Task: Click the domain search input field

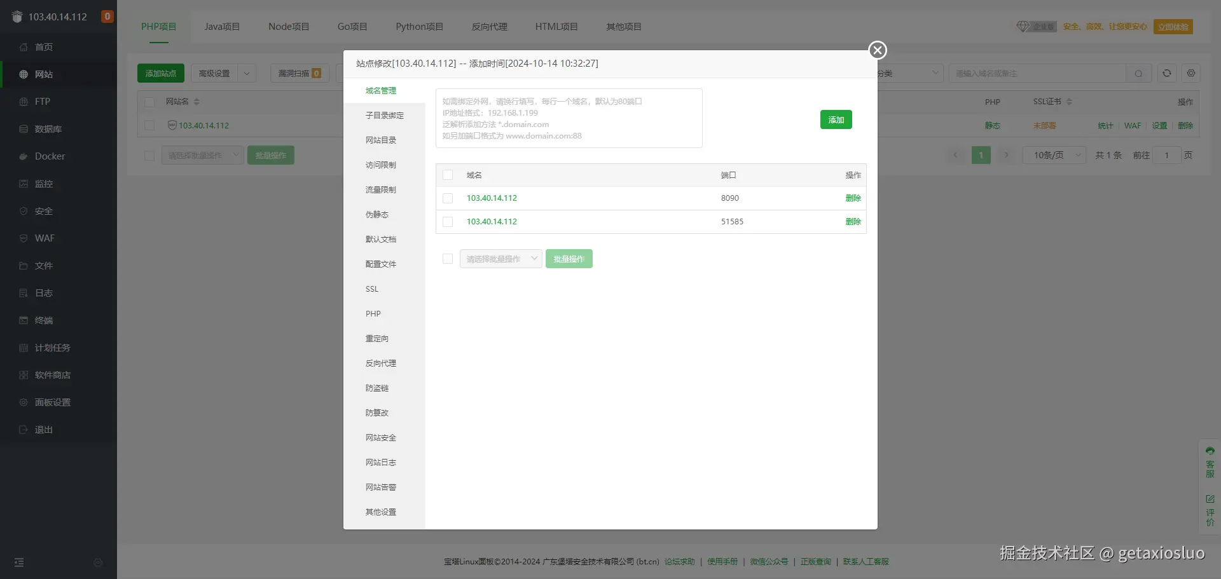Action: (x=1037, y=74)
